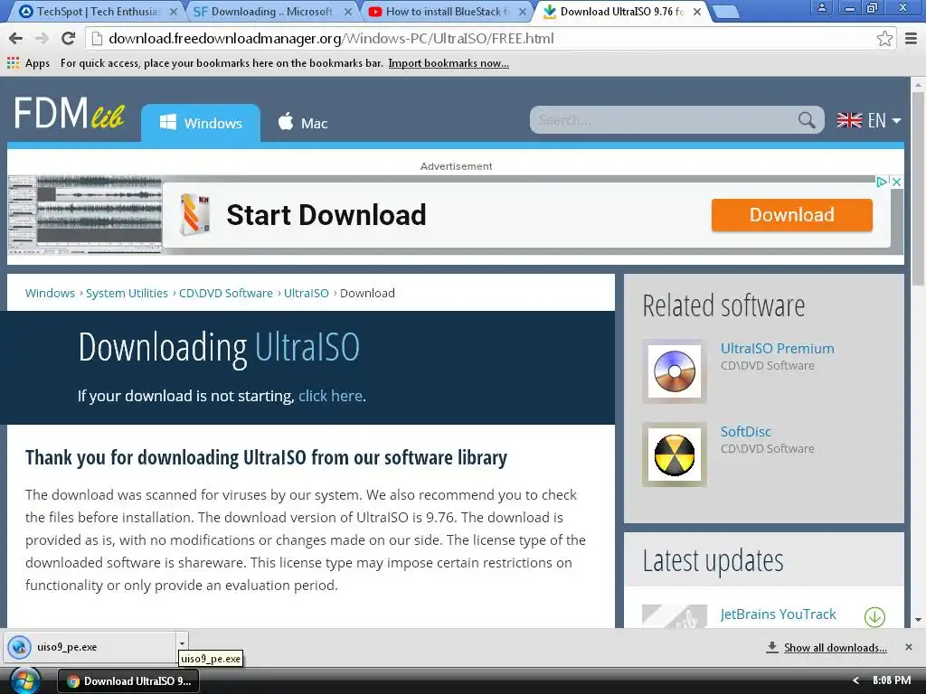Click the FDM lib logo

coord(69,113)
